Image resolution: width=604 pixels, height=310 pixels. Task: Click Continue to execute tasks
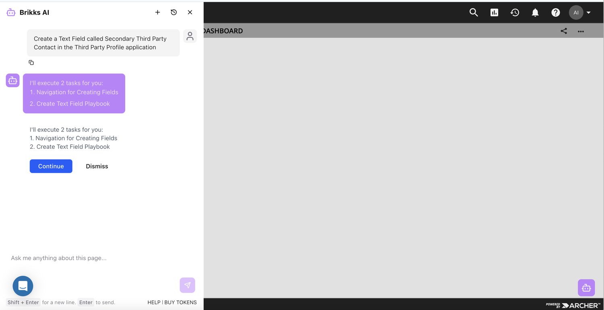(51, 166)
